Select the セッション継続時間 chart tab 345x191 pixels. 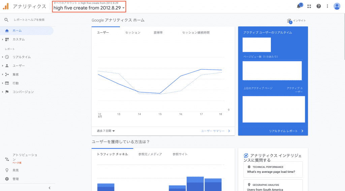(196, 33)
